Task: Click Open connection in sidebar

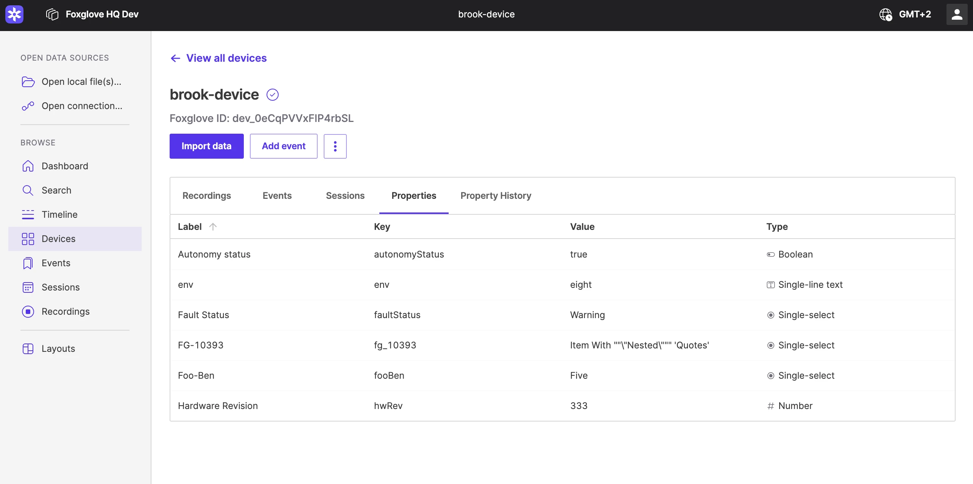Action: (82, 106)
